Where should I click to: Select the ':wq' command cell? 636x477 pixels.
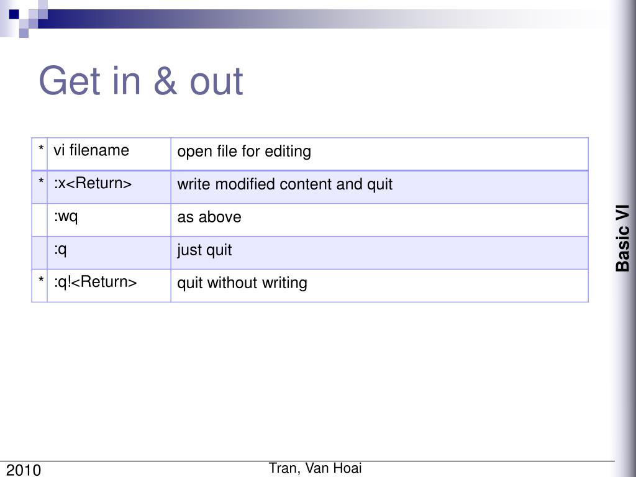(109, 220)
